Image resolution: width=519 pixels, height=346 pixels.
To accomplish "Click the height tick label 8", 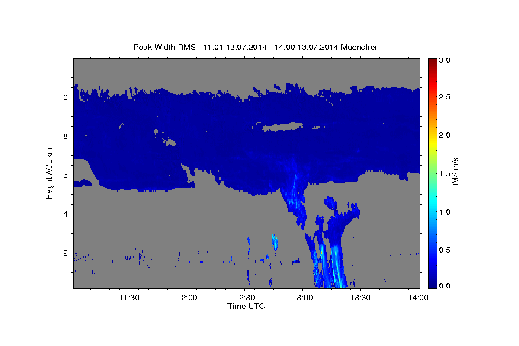I will (66, 136).
